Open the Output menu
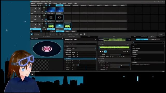166x93 pixels. [64, 3]
